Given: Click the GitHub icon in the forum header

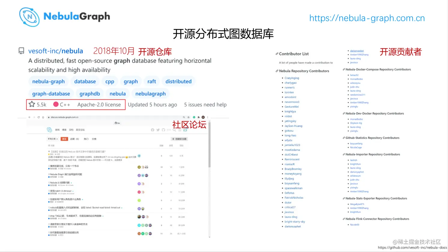Looking at the screenshot, I should pos(163,130).
